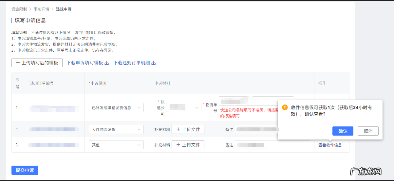Click the orange warning icon in popup

click(285, 107)
